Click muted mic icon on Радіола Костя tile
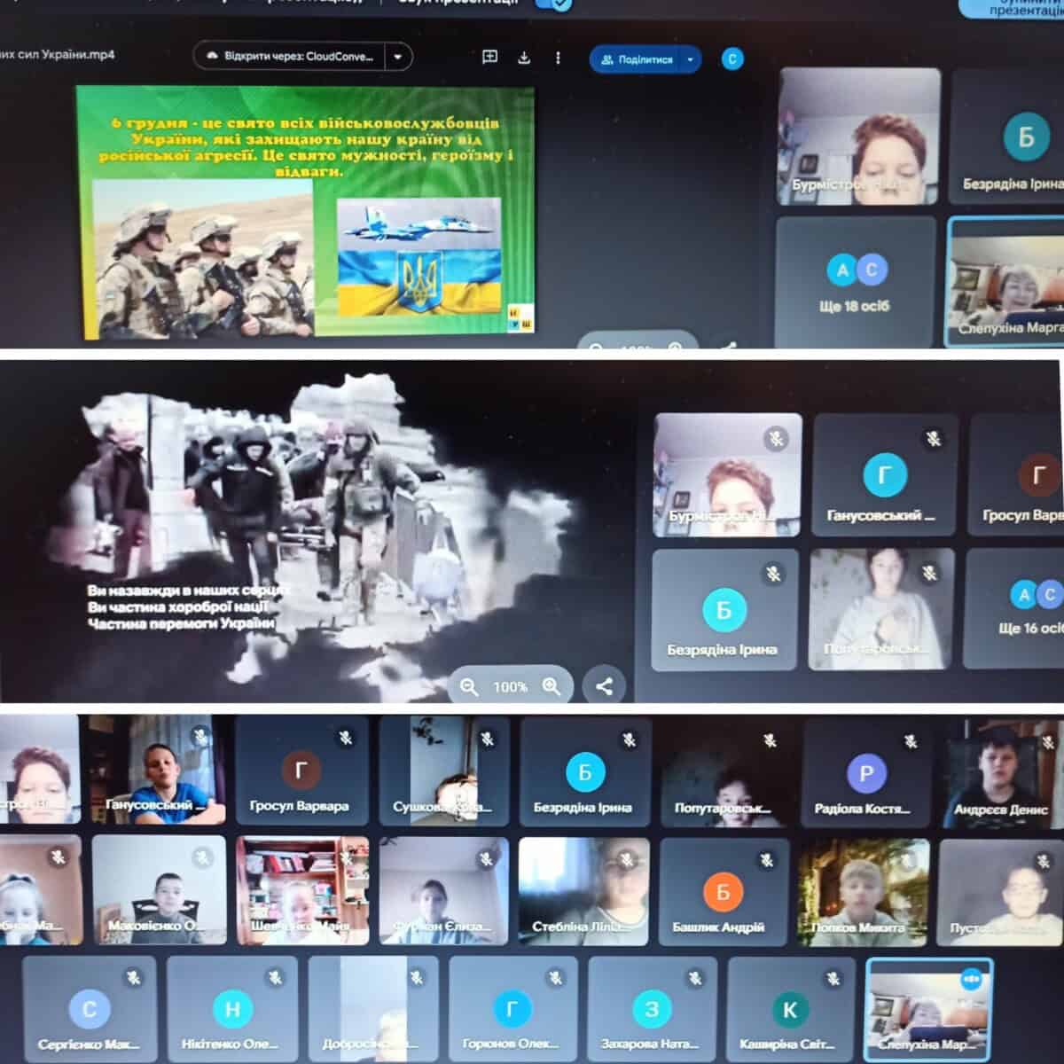The width and height of the screenshot is (1064, 1064). pyautogui.click(x=910, y=741)
